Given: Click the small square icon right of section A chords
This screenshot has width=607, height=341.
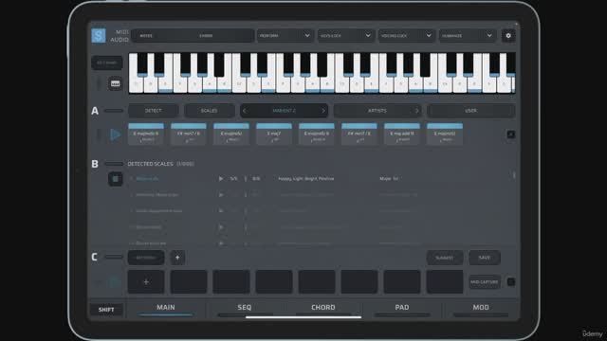Looking at the screenshot, I should click(x=510, y=135).
